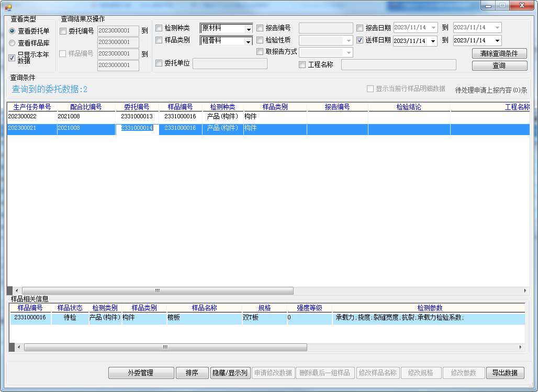This screenshot has height=392, width=538.
Task: Click the 委托编号 column header
Action: click(x=137, y=107)
